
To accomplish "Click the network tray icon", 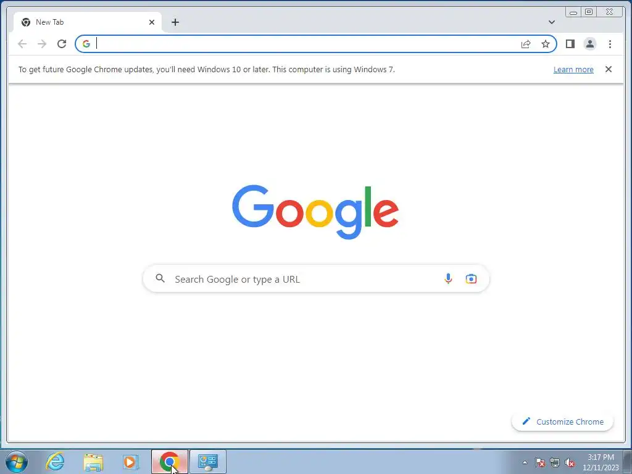I will click(555, 462).
